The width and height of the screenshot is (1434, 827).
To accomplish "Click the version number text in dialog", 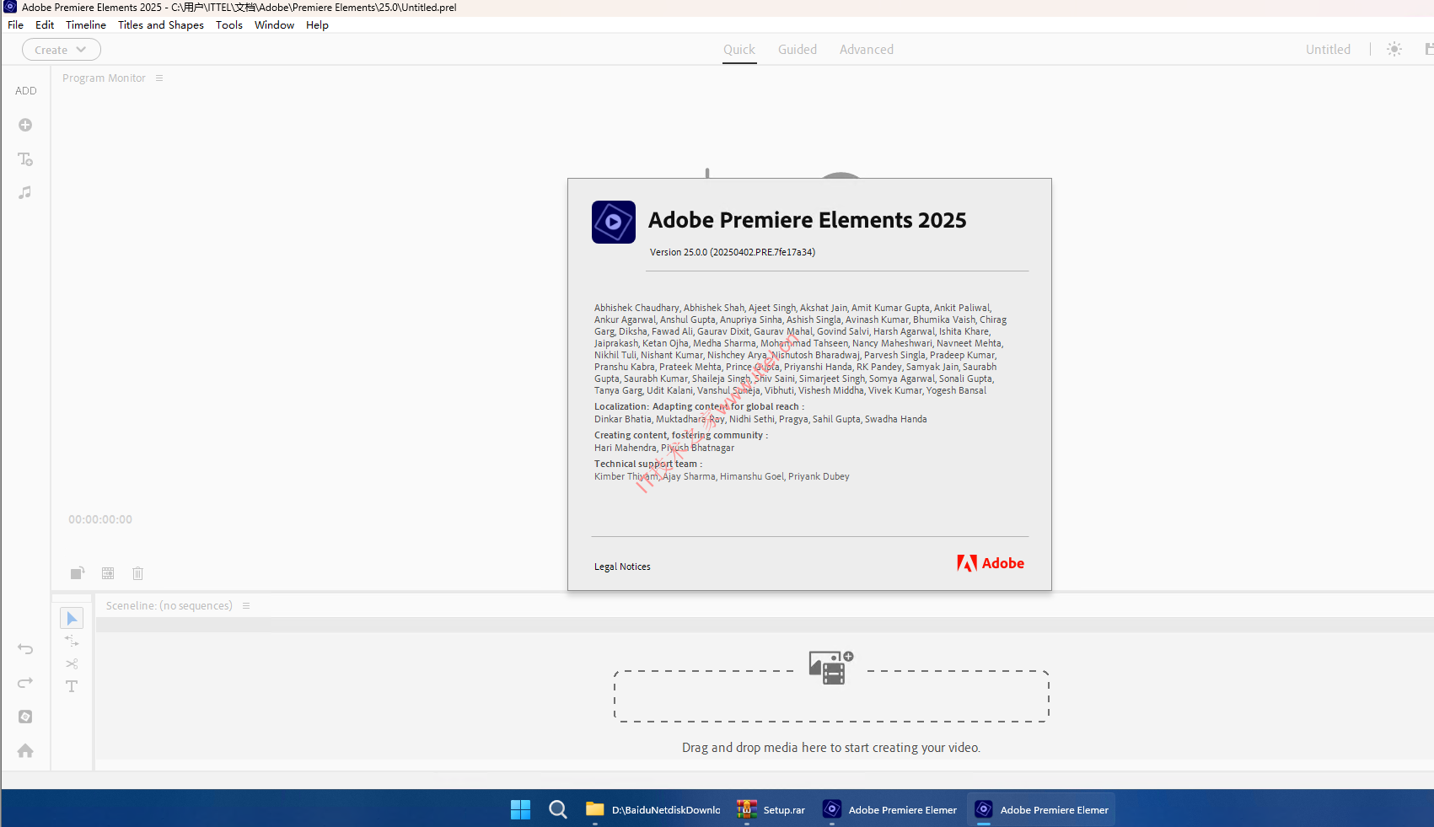I will (x=733, y=252).
